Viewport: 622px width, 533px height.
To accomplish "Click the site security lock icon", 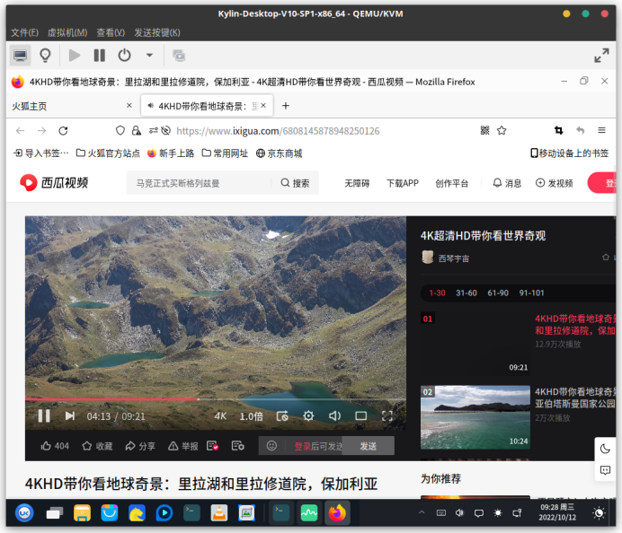I will (x=136, y=131).
